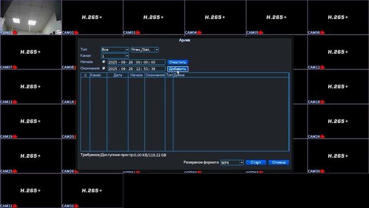Click the red record indicator on CAM12
369x208 pixels.
(323, 67)
